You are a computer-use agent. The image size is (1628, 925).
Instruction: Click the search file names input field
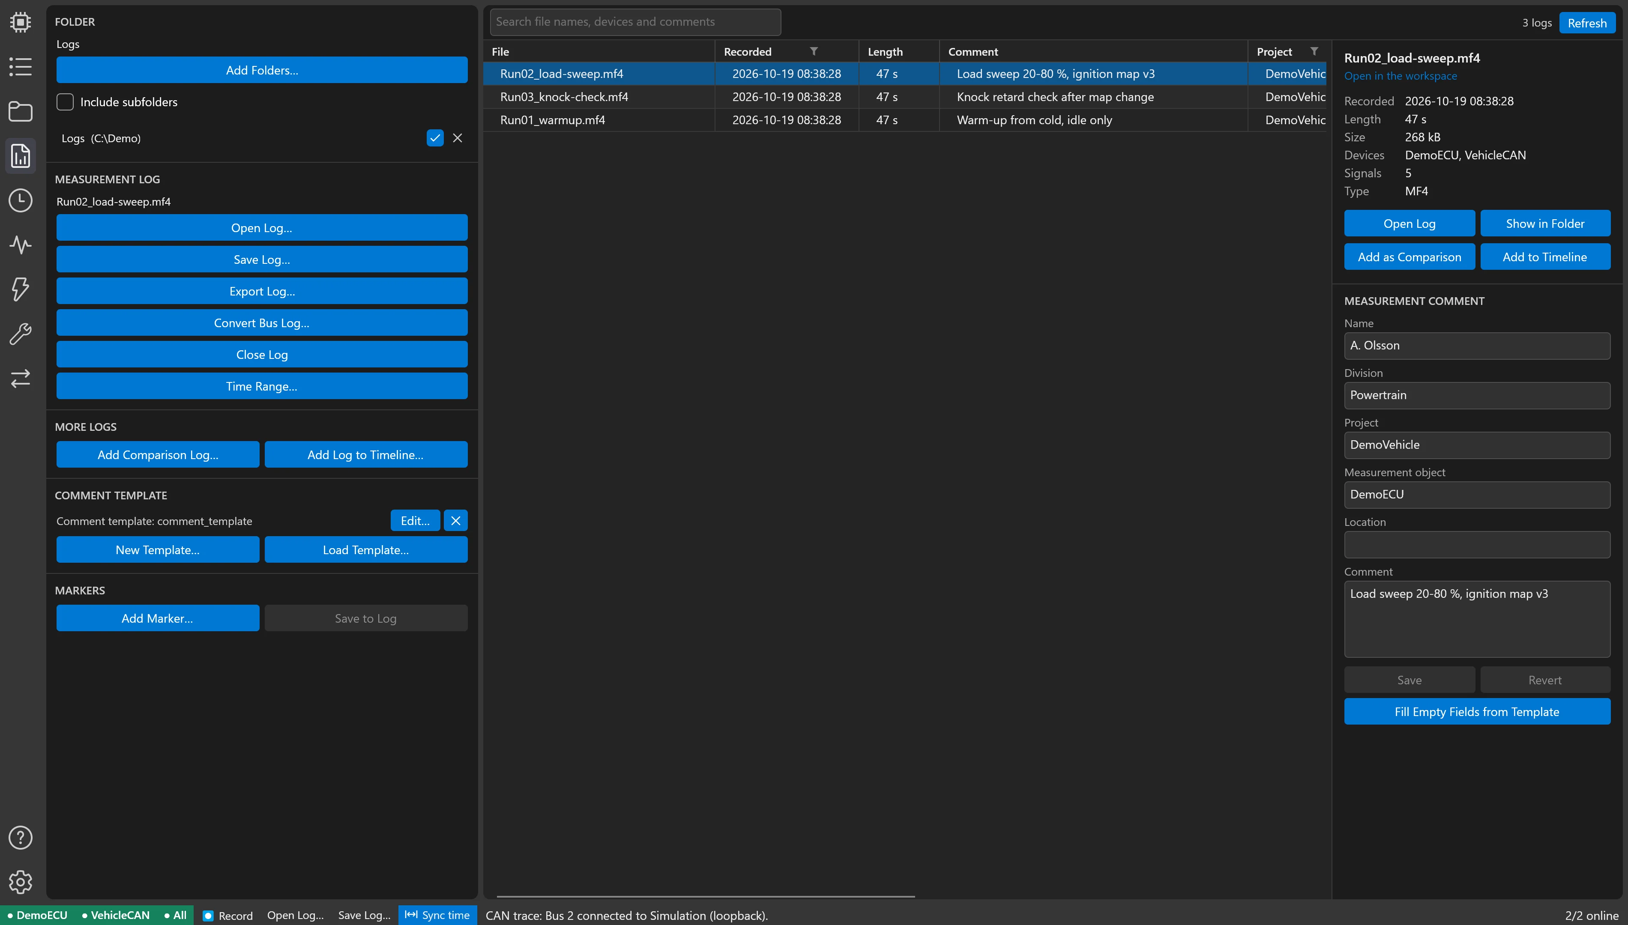[x=635, y=21]
